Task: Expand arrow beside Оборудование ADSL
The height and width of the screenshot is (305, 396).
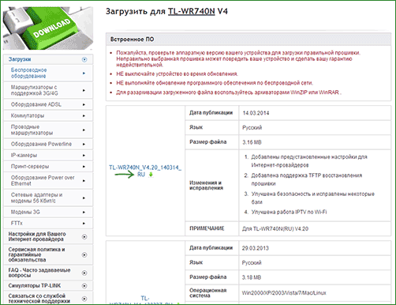Action: 84,104
